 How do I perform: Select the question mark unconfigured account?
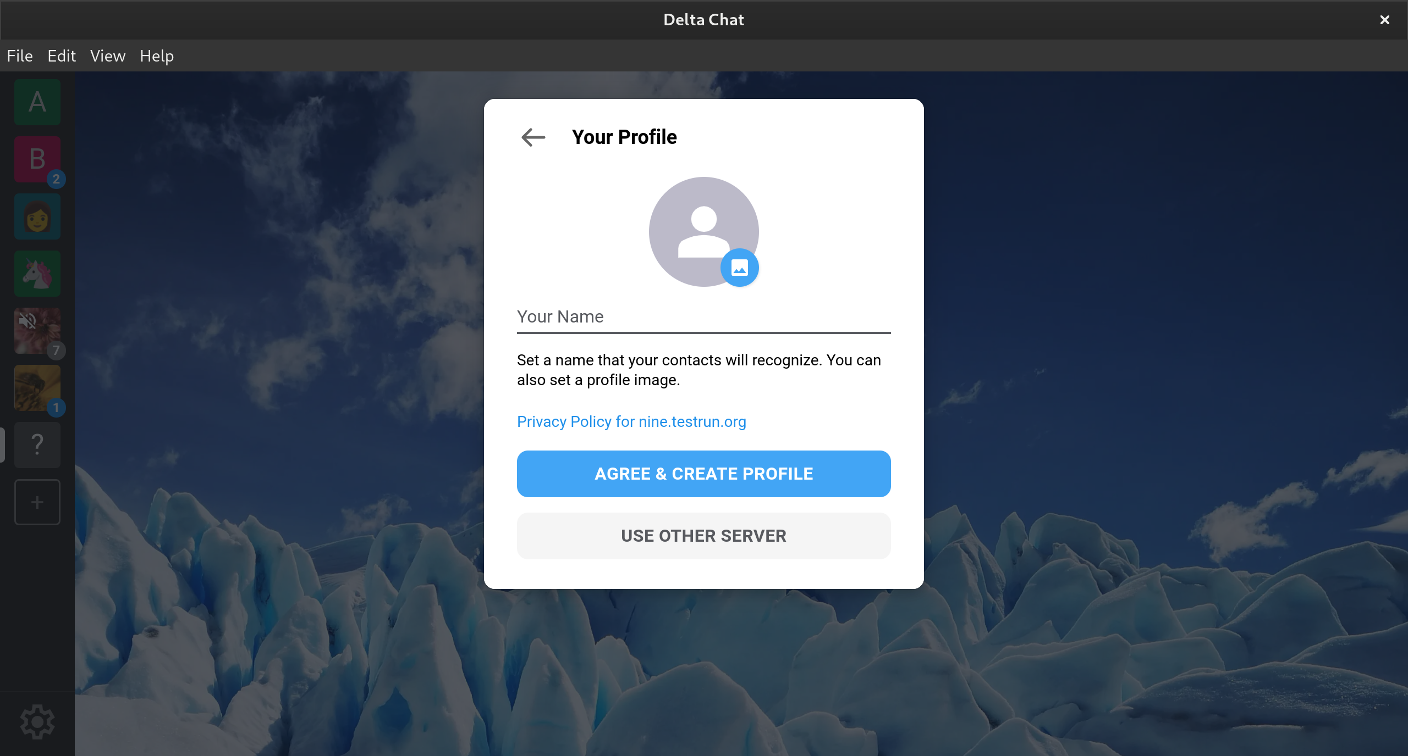(37, 445)
